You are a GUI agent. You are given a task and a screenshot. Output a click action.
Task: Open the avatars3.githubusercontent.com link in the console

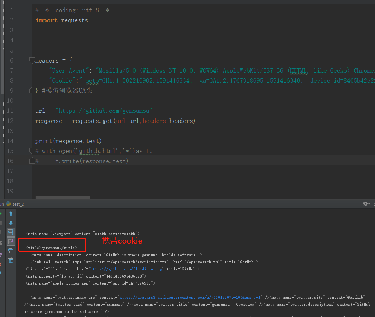click(190, 297)
